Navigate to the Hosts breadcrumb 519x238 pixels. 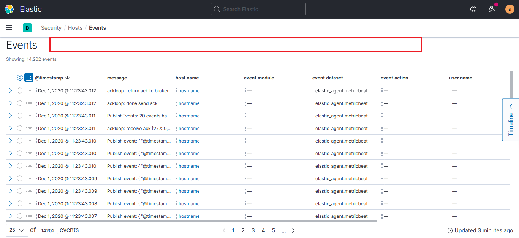75,28
